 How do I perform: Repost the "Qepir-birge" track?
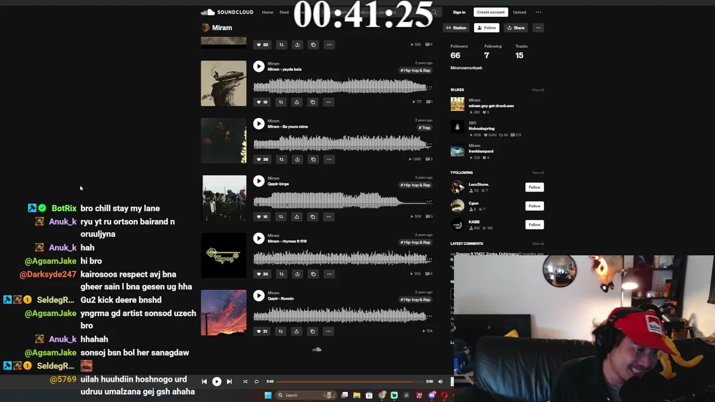(x=281, y=217)
